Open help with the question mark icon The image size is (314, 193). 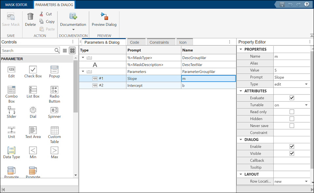(x=307, y=4)
